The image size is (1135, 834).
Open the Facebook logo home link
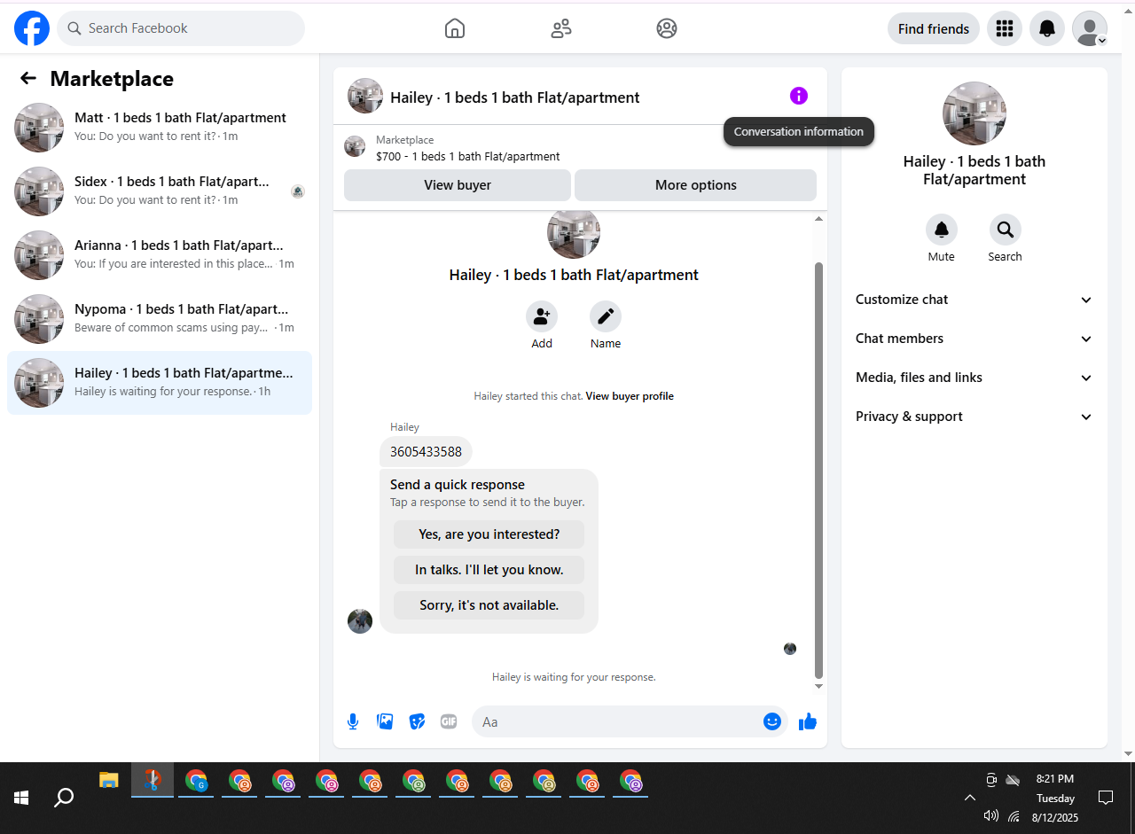click(x=32, y=28)
